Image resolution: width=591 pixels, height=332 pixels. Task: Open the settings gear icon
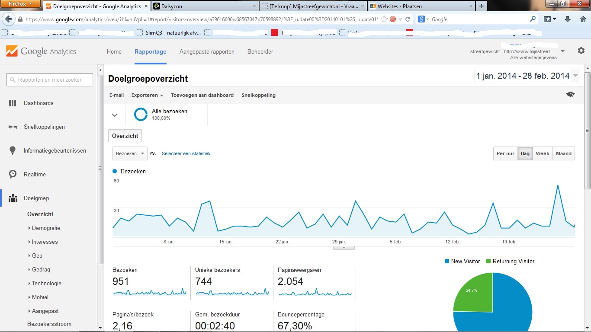(x=581, y=51)
